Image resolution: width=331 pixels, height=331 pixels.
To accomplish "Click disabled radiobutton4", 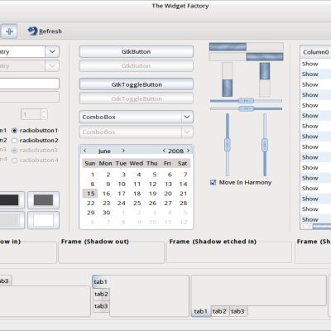I will coord(35,161).
